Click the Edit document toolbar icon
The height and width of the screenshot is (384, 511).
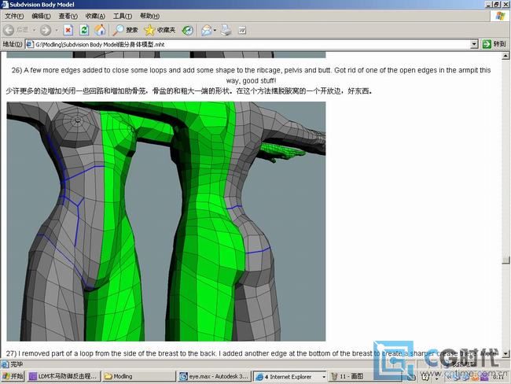click(x=242, y=31)
